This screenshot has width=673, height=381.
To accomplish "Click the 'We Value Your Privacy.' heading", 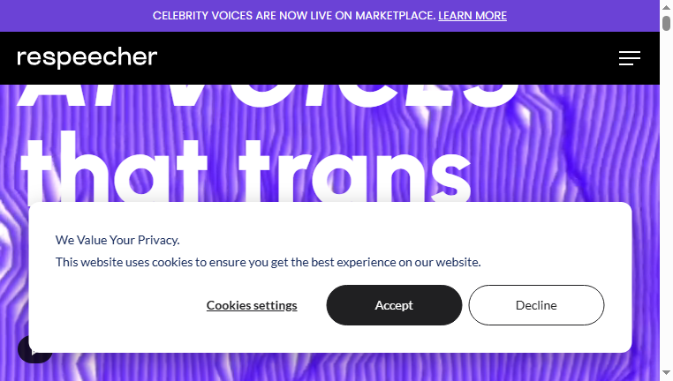I will tap(117, 240).
